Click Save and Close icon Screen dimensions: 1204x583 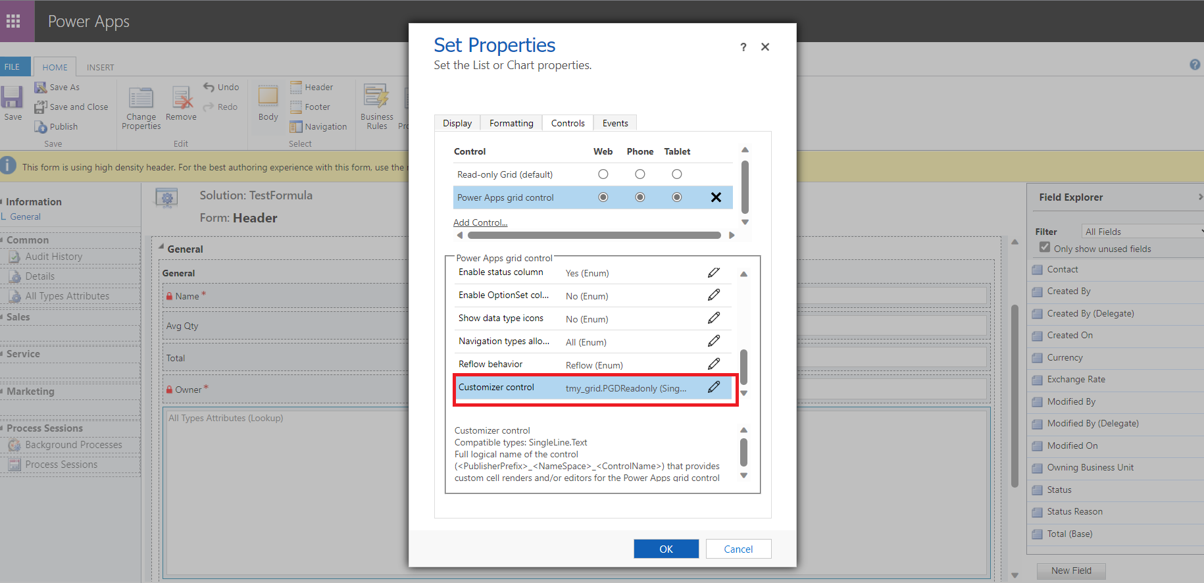point(41,107)
